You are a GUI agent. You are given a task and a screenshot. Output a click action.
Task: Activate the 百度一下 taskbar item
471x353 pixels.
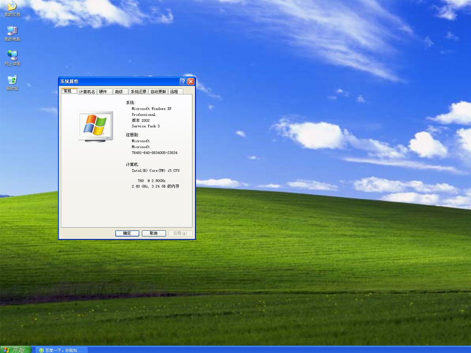[61, 350]
